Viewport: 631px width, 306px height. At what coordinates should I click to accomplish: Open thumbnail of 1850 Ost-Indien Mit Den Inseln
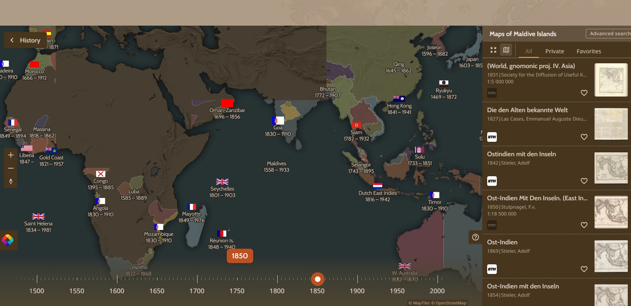(x=611, y=212)
